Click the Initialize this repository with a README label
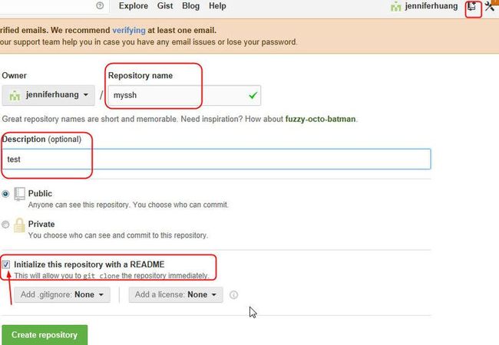 pos(89,264)
